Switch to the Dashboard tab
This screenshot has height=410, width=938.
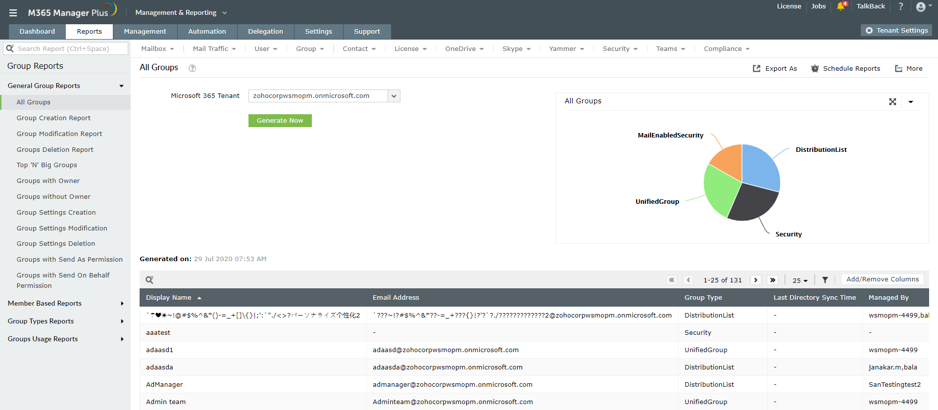coord(37,31)
